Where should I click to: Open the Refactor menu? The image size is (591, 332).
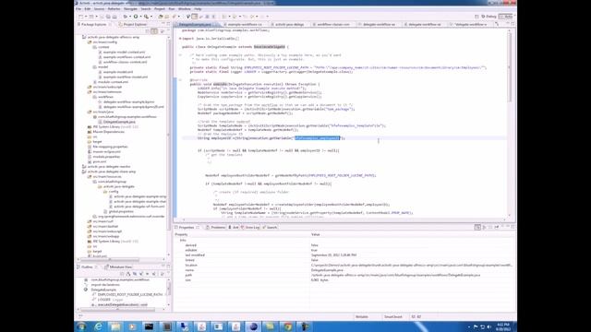[x=114, y=8]
